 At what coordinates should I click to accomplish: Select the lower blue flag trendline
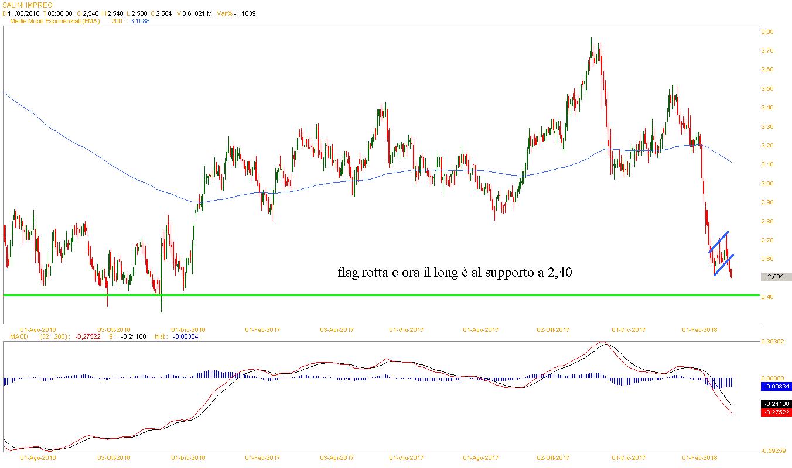724,264
